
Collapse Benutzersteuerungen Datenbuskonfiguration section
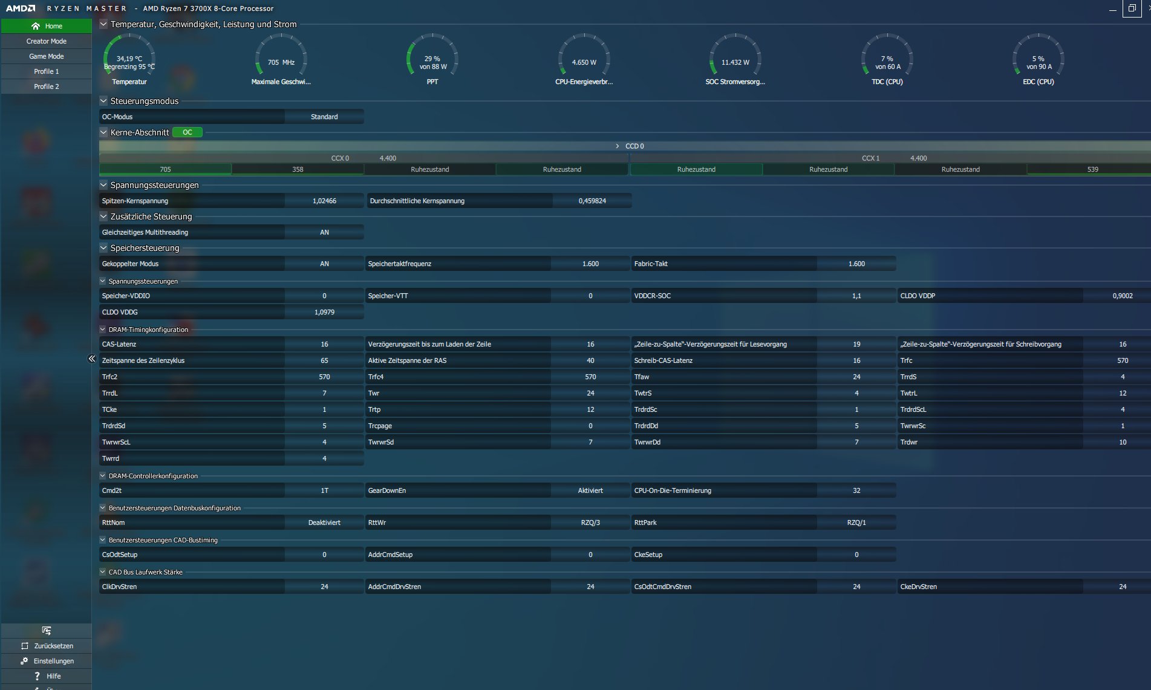coord(103,508)
